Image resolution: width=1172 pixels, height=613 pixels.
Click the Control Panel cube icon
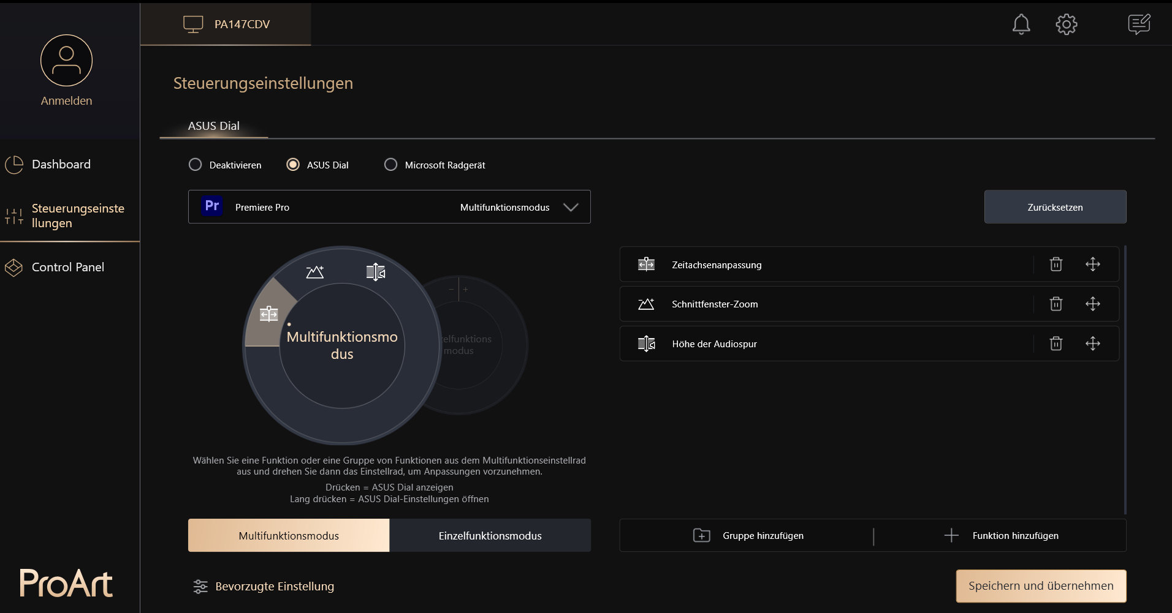coord(13,268)
